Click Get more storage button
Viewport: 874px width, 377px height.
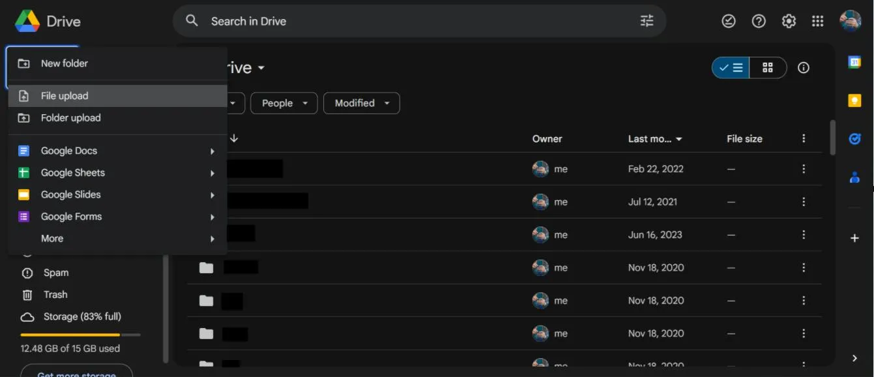(x=77, y=371)
